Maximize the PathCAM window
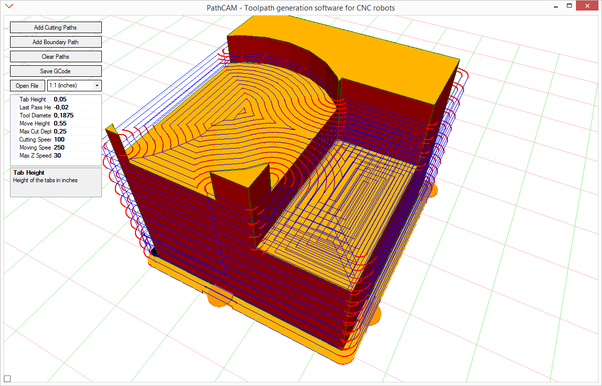602x386 pixels. click(569, 6)
